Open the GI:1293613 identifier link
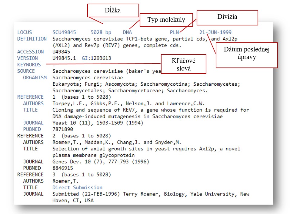This screenshot has width=290, height=214. (x=96, y=58)
